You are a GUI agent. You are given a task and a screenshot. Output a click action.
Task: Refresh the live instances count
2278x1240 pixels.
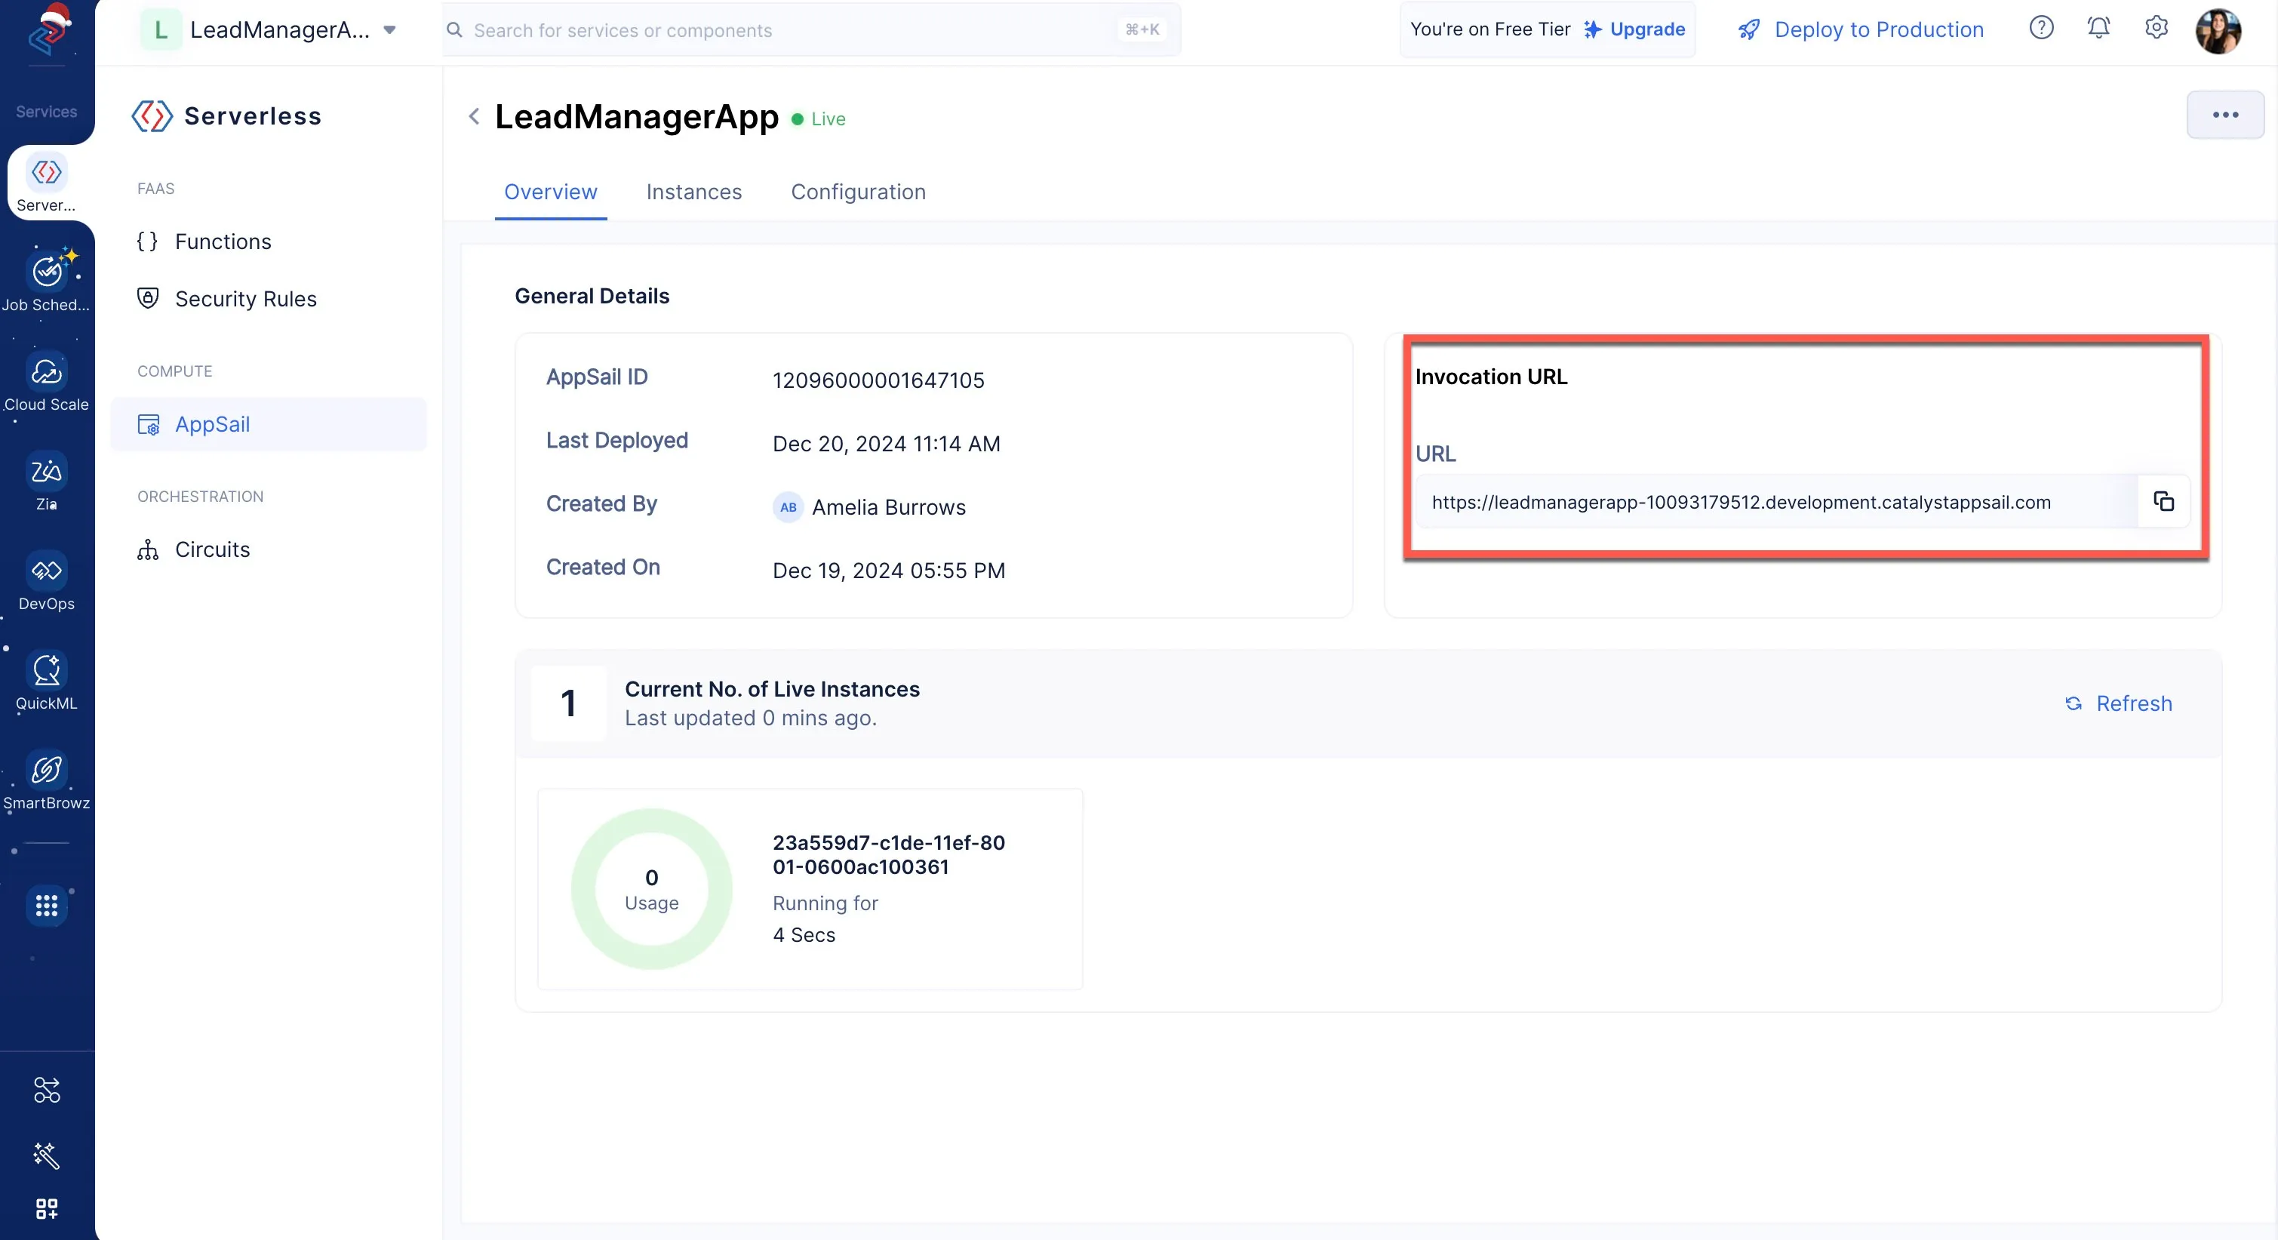(2118, 703)
